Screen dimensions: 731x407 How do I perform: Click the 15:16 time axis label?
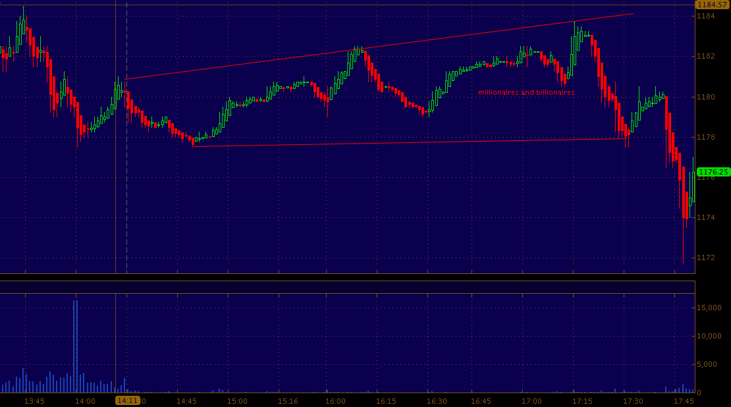288,402
